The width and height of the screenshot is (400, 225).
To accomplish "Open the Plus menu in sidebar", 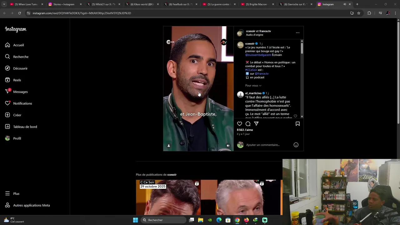I will pyautogui.click(x=12, y=194).
